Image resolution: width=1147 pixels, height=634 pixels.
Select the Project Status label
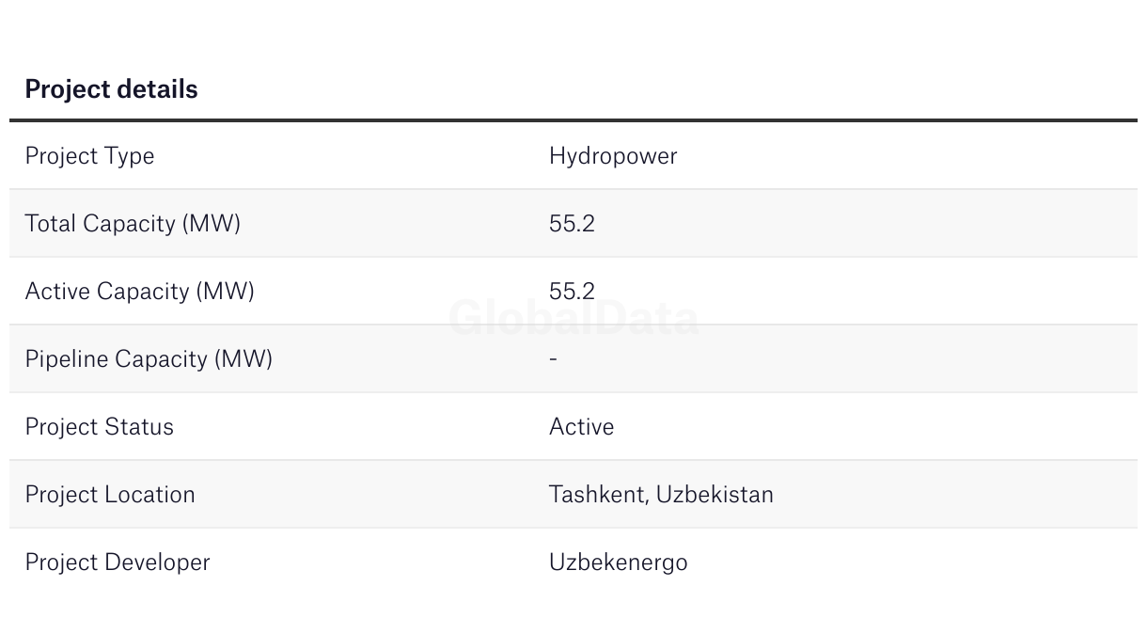(100, 427)
